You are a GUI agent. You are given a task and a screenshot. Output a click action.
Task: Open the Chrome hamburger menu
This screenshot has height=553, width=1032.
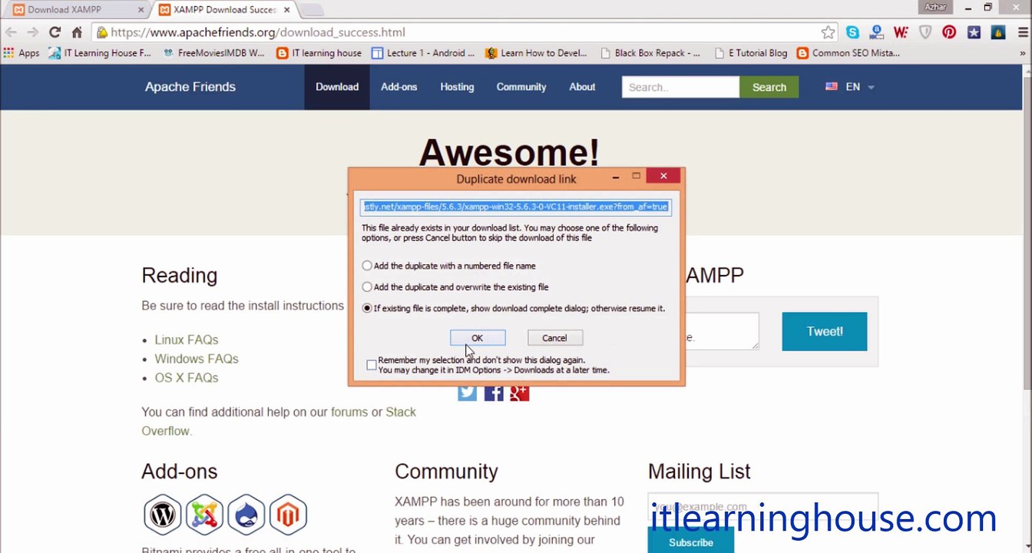(x=1022, y=32)
